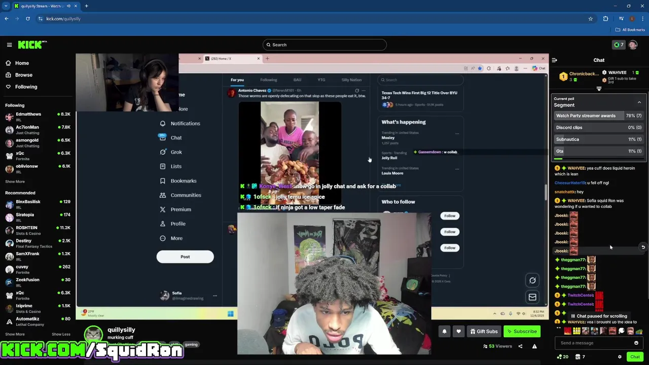Image resolution: width=649 pixels, height=365 pixels.
Task: Click Chat paused for scrolling banner
Action: point(599,316)
